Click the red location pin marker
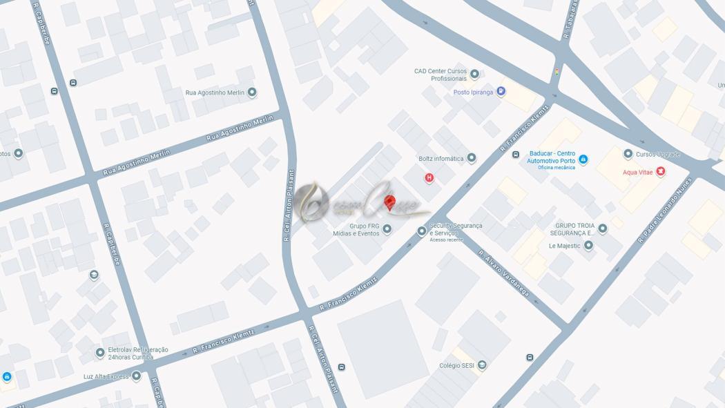 (390, 203)
